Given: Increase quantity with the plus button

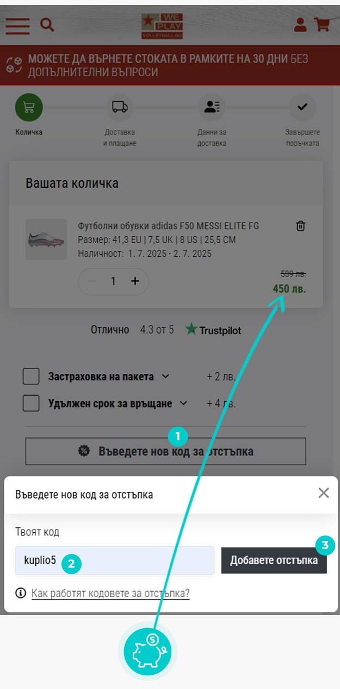Looking at the screenshot, I should tap(135, 281).
